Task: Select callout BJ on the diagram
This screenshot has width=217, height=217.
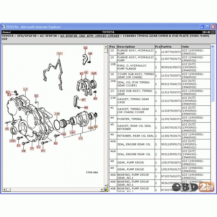Action: click(x=9, y=95)
